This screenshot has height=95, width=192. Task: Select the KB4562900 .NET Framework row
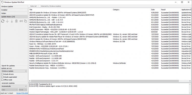(x=110, y=34)
